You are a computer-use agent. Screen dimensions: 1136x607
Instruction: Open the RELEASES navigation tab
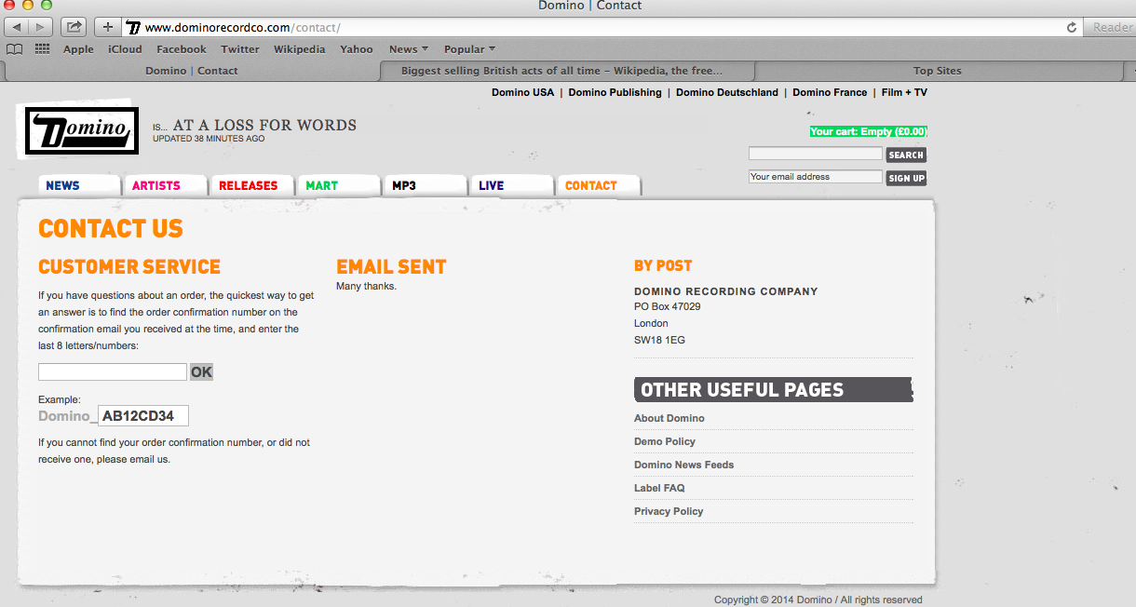click(252, 185)
